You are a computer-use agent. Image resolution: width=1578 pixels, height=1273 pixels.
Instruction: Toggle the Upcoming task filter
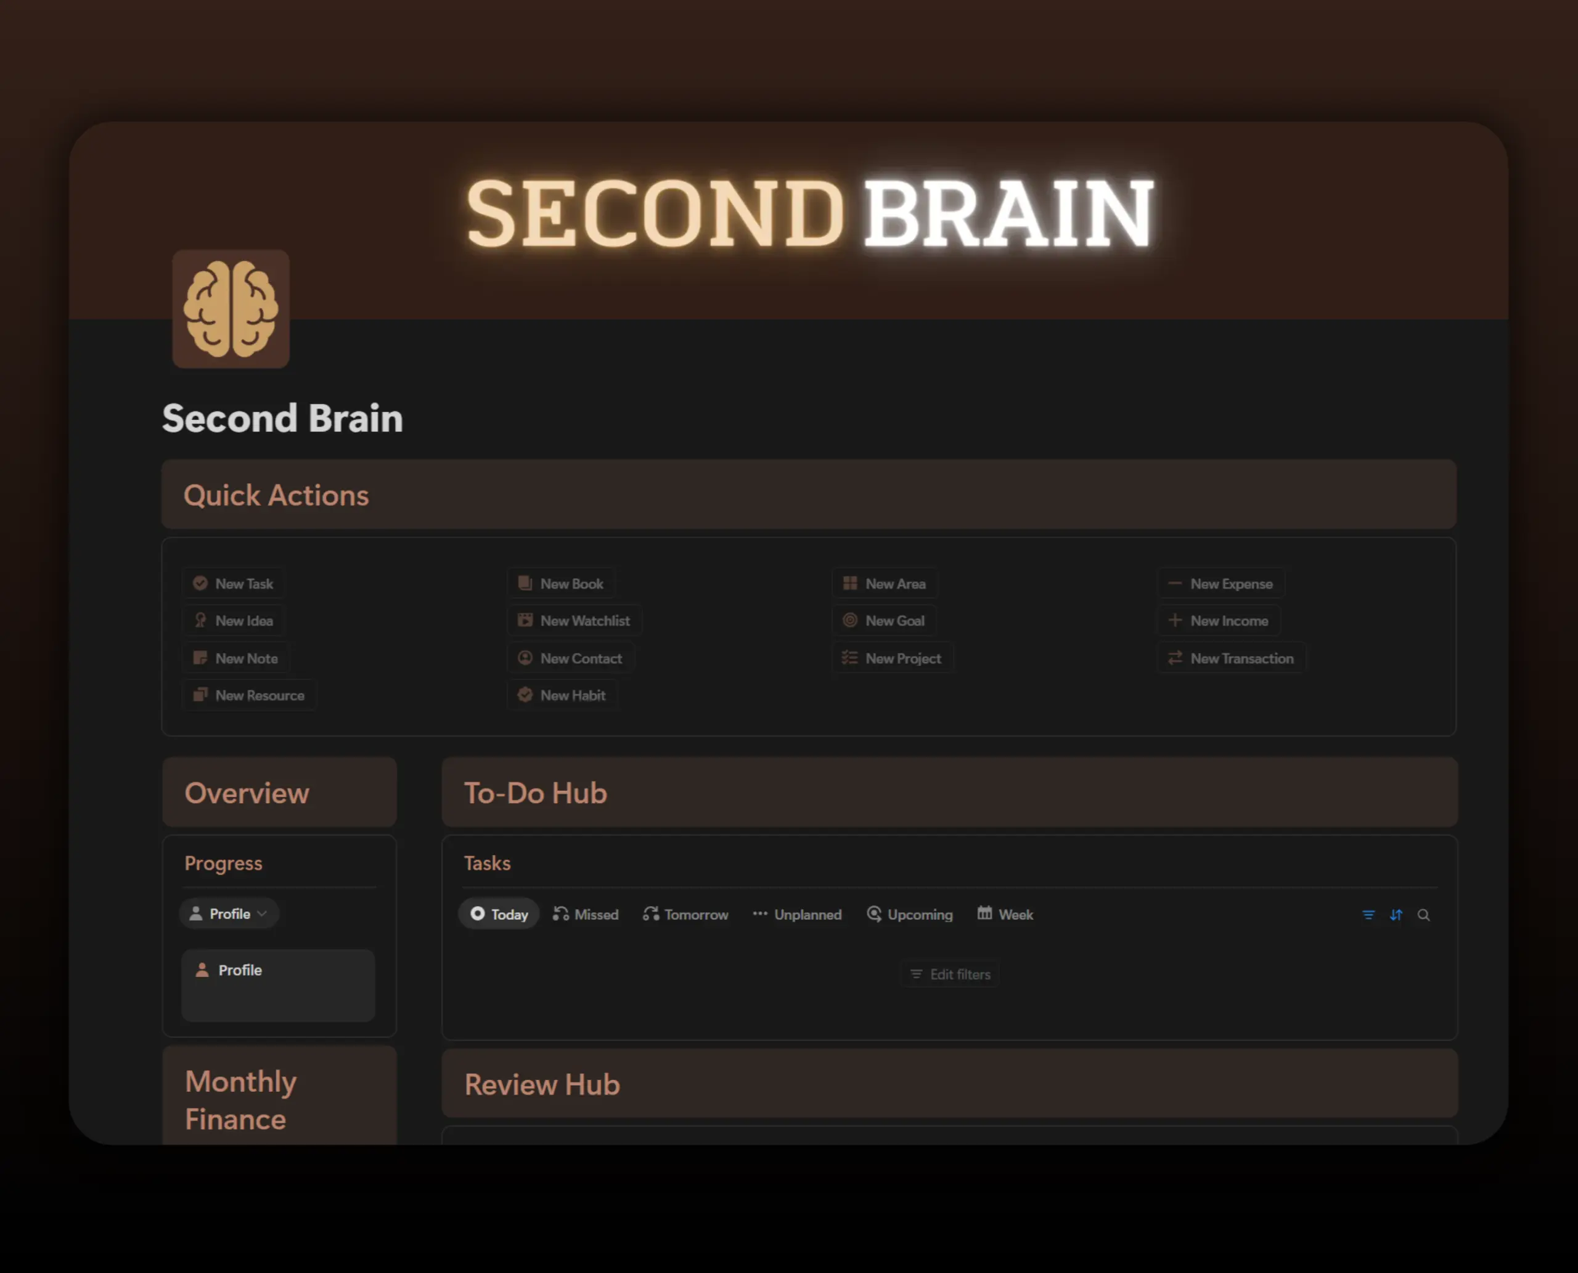click(909, 914)
